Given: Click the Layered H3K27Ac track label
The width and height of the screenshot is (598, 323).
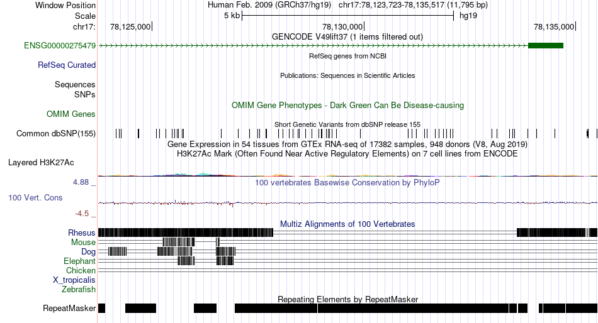Looking at the screenshot, I should (x=41, y=163).
